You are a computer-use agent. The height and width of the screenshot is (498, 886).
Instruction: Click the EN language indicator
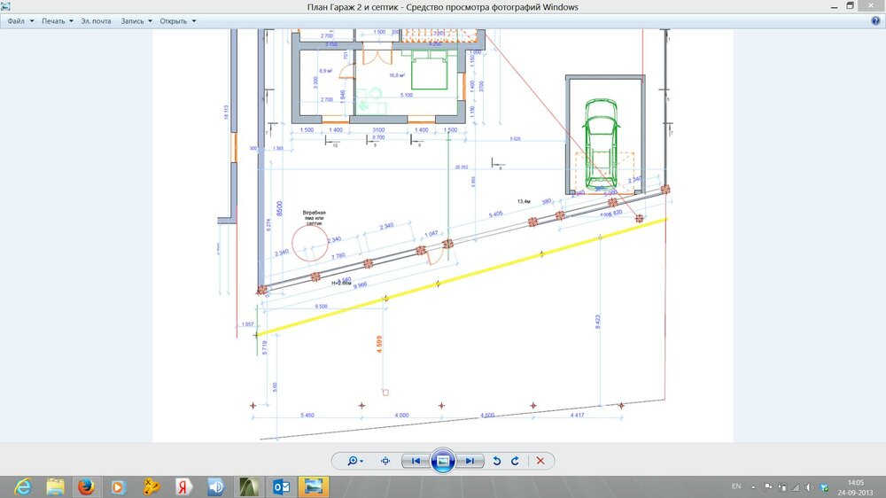(735, 486)
